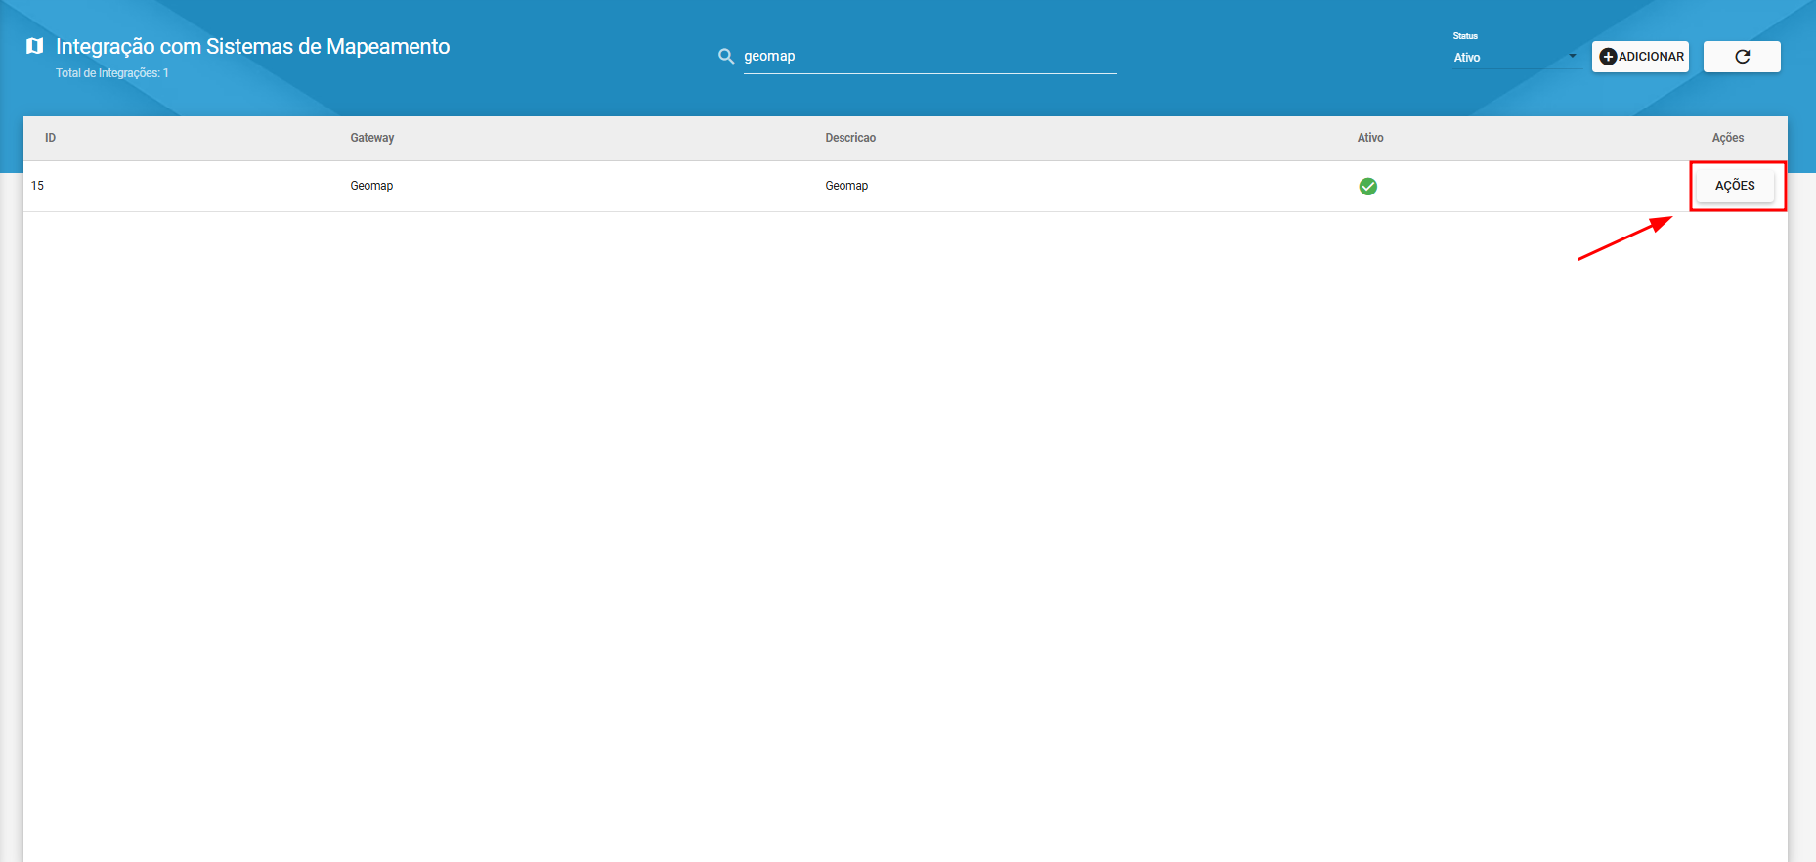
Task: Click Geomap in the Descricao column
Action: tap(846, 186)
